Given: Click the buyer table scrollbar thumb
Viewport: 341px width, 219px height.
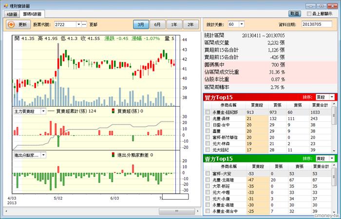Looking at the screenshot, I should pos(334,115).
